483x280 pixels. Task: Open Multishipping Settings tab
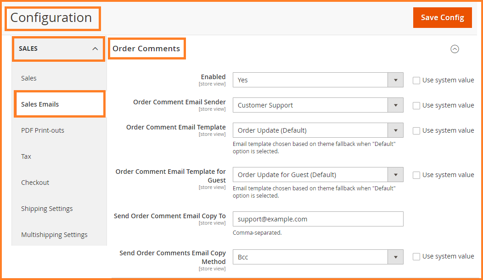pyautogui.click(x=54, y=235)
